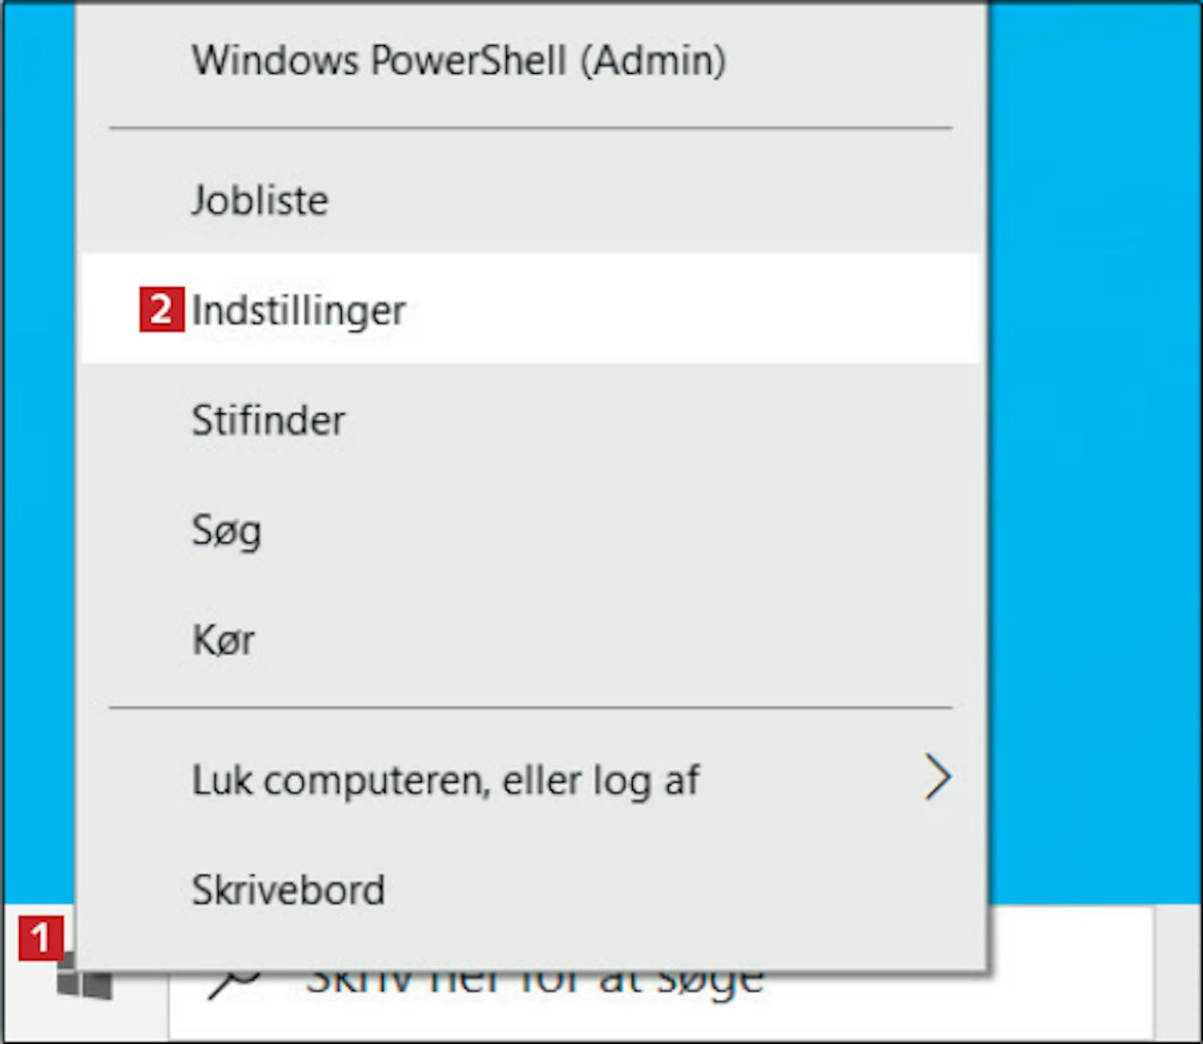Click separator line above Luk computeren entry
Image resolution: width=1203 pixels, height=1044 pixels.
click(530, 708)
